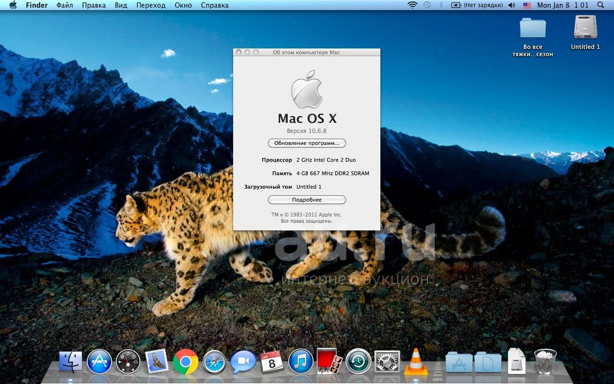Click the "Обновление программ..." button
The image size is (614, 384).
pos(307,143)
